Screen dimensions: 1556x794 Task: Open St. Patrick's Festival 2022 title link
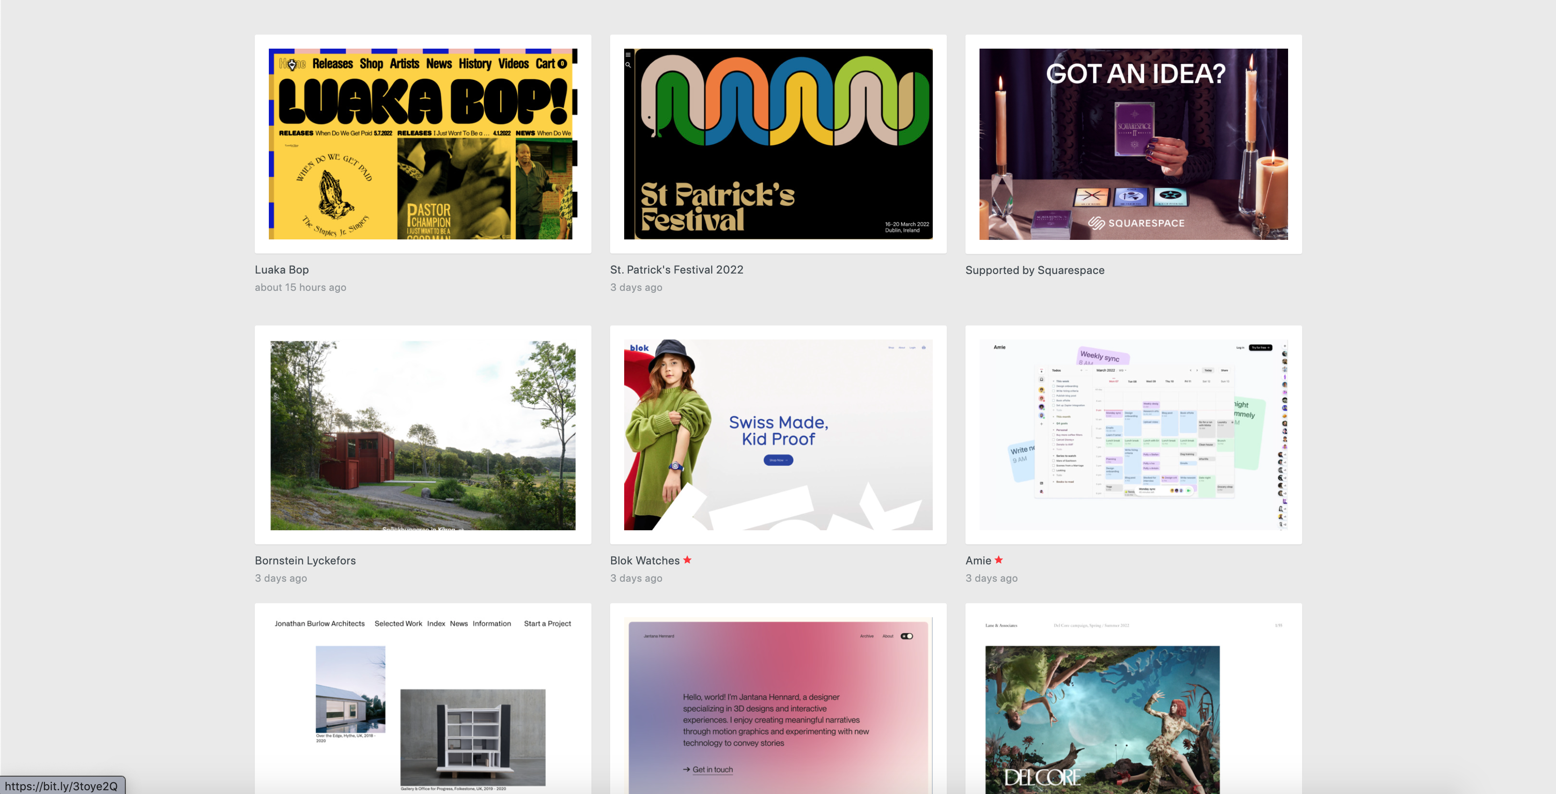(x=677, y=269)
